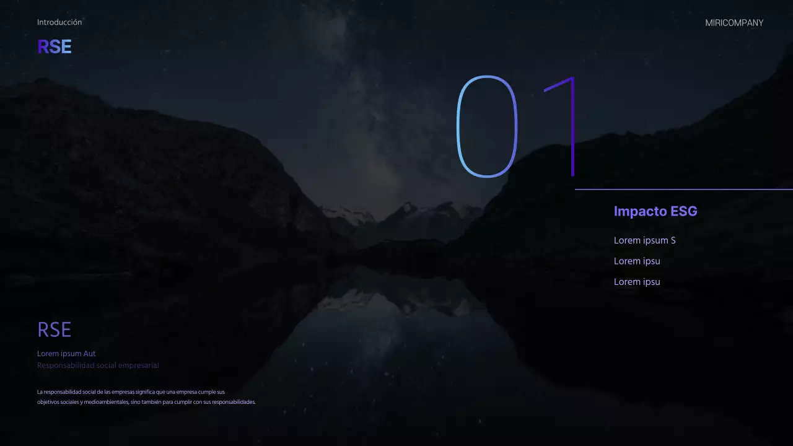Select the large outlined "0" numeral
Viewport: 793px width, 446px height.
pos(487,127)
